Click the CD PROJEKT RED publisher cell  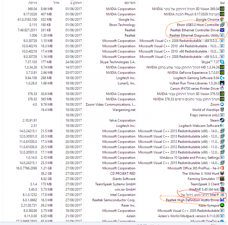click(123, 173)
